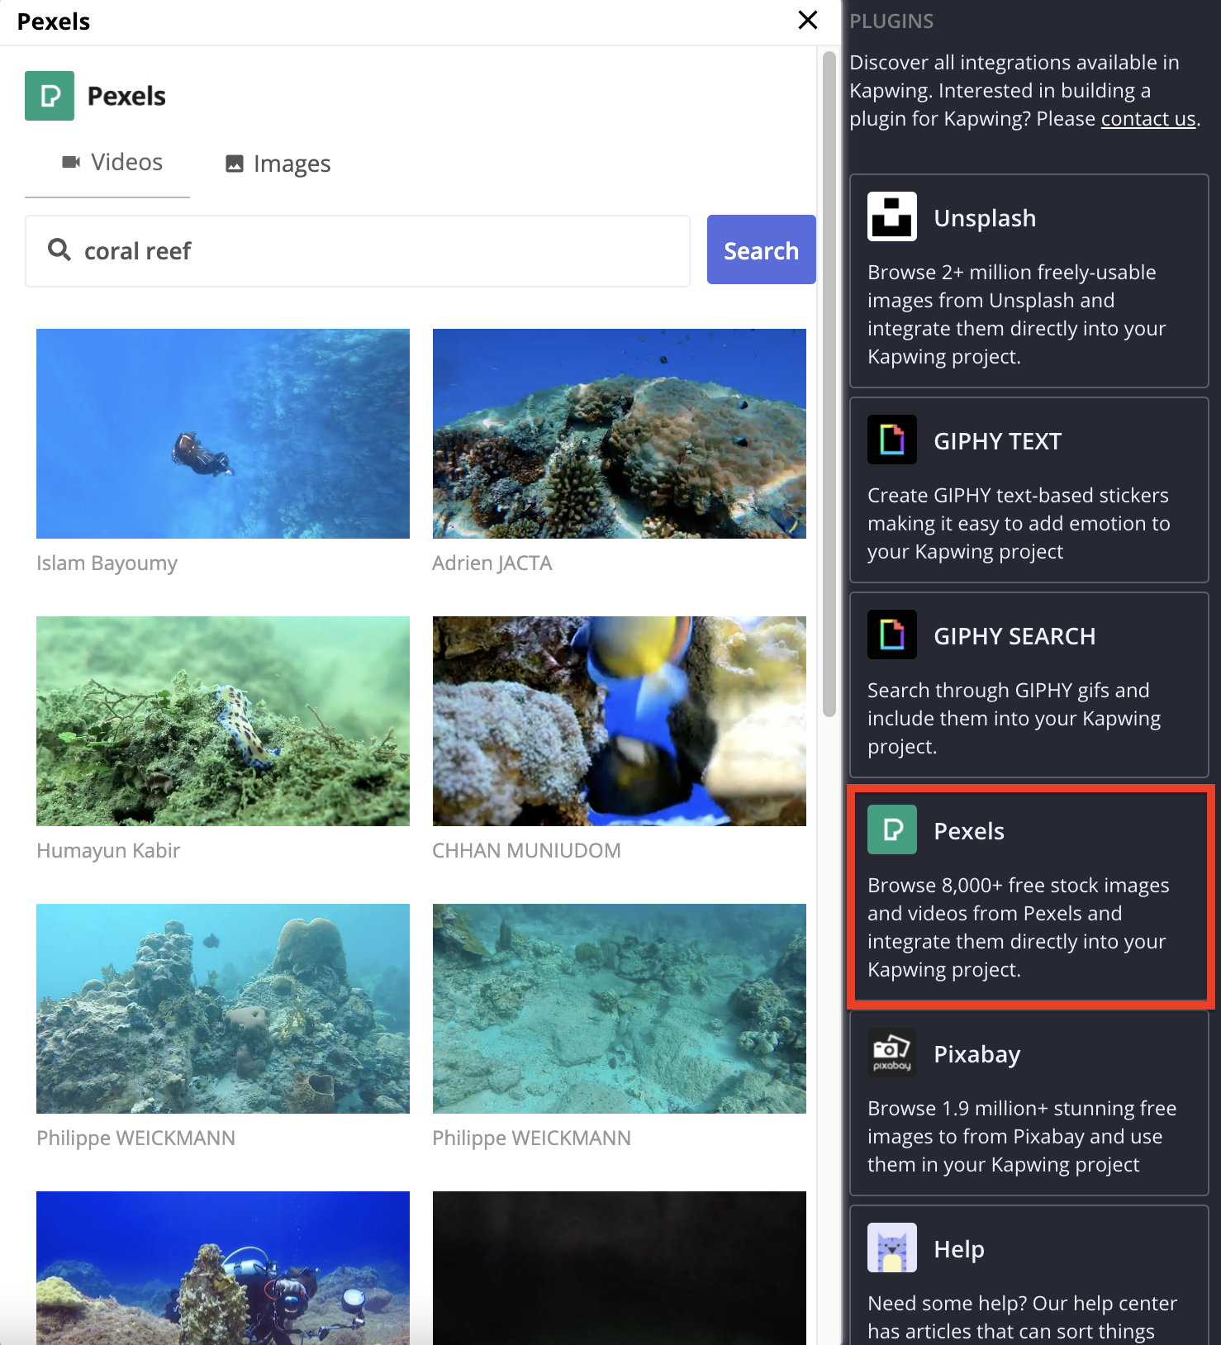Open the Pixabay camera icon
Screen dimensions: 1221x1345
(891, 1053)
